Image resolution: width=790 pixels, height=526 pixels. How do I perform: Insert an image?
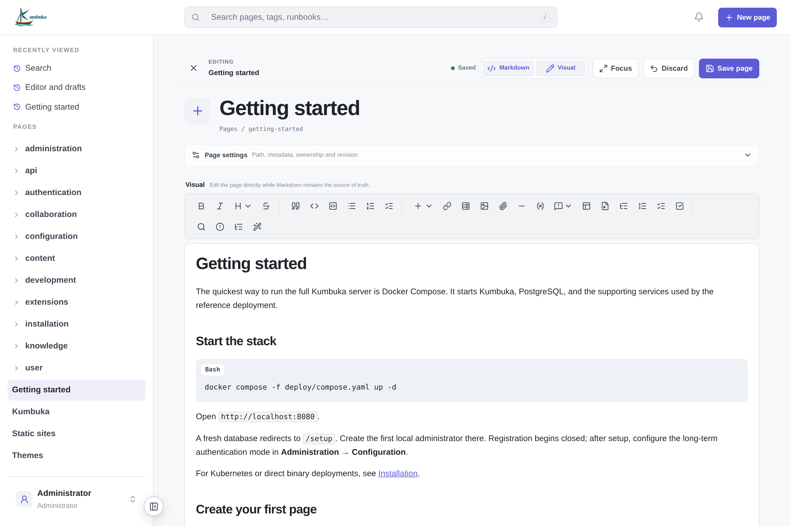[x=484, y=206]
